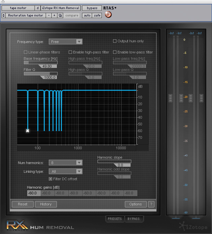Enable the Output hum only checkbox
This screenshot has width=212, height=234.
tap(115, 41)
